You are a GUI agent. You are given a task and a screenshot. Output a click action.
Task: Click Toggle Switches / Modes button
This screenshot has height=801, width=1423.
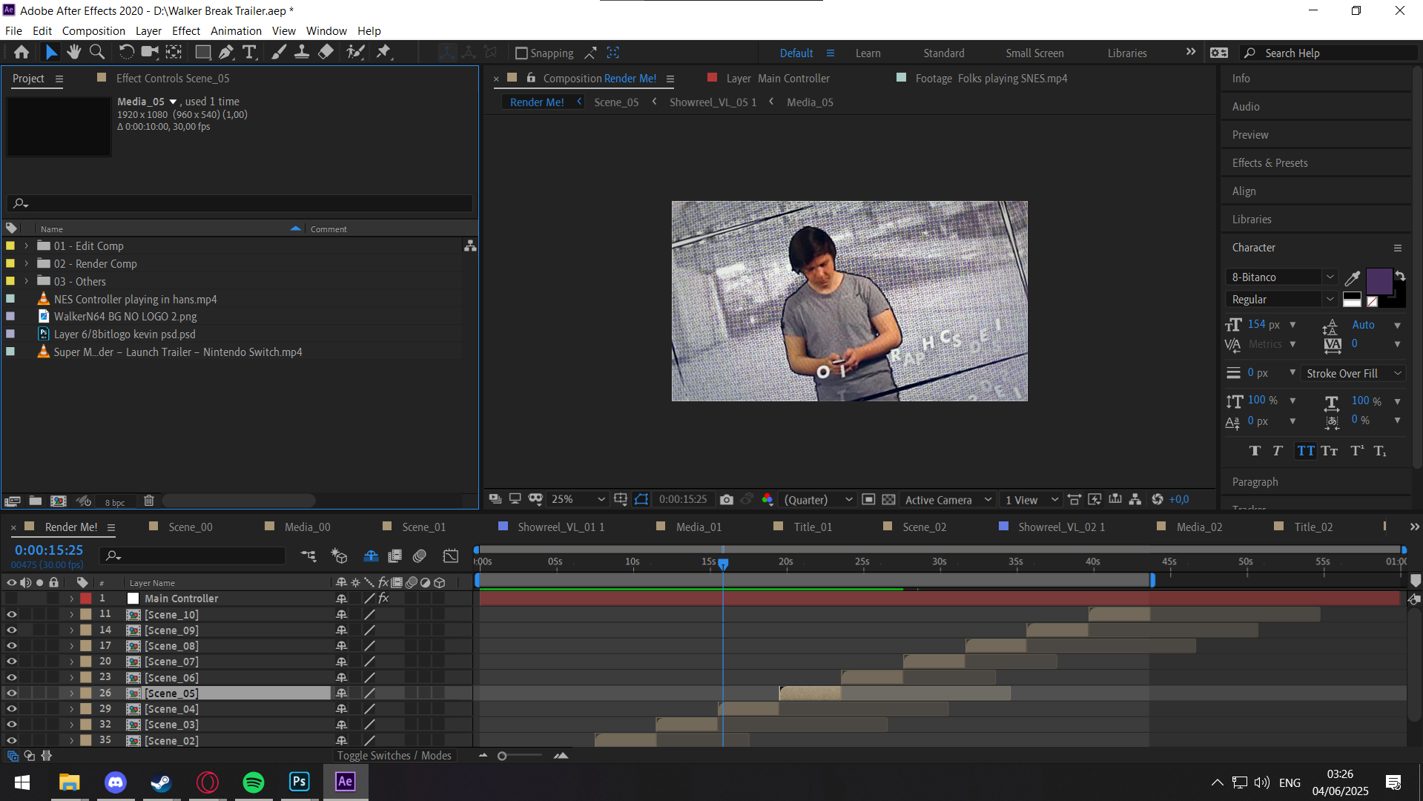click(394, 756)
